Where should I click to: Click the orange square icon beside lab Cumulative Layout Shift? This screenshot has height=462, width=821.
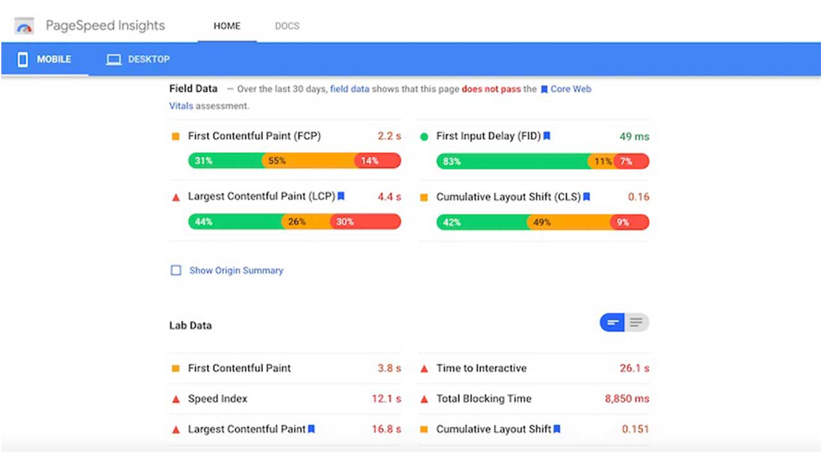(x=424, y=429)
